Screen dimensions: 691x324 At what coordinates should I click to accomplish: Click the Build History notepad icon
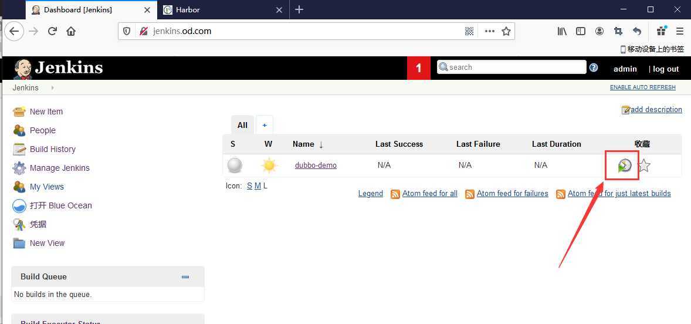point(19,150)
